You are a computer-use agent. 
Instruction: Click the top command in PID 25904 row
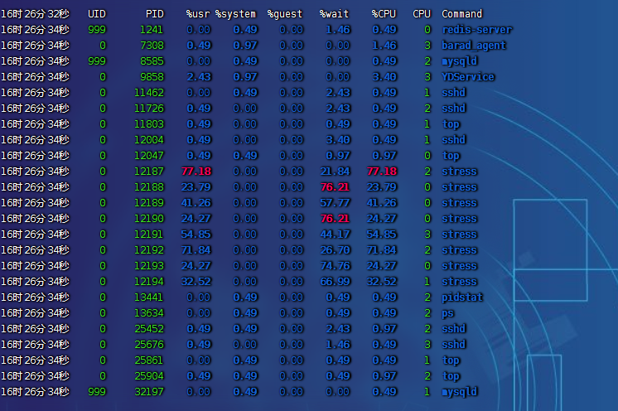pyautogui.click(x=451, y=376)
